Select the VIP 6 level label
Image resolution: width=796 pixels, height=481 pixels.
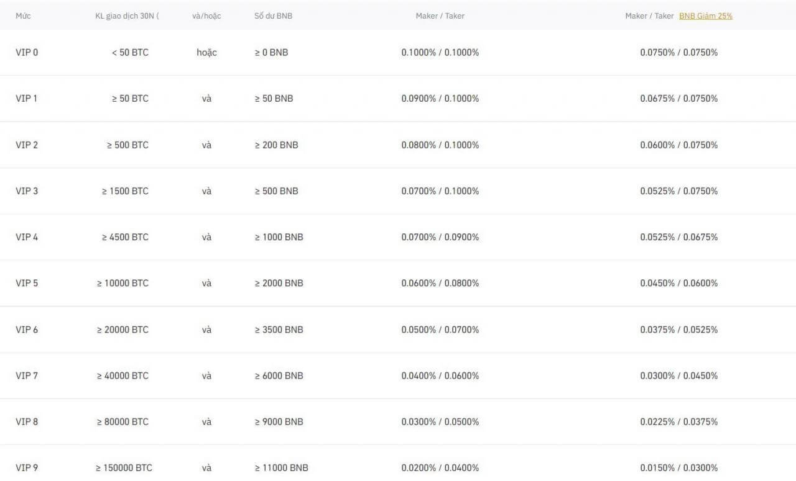click(x=27, y=330)
